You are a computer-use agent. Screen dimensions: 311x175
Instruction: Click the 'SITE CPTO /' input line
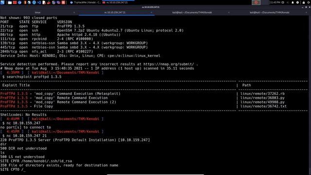coord(13,170)
